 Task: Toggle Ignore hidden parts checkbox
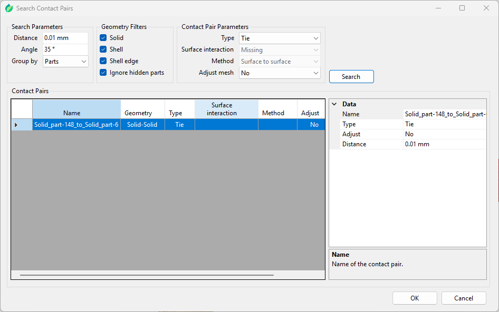103,73
